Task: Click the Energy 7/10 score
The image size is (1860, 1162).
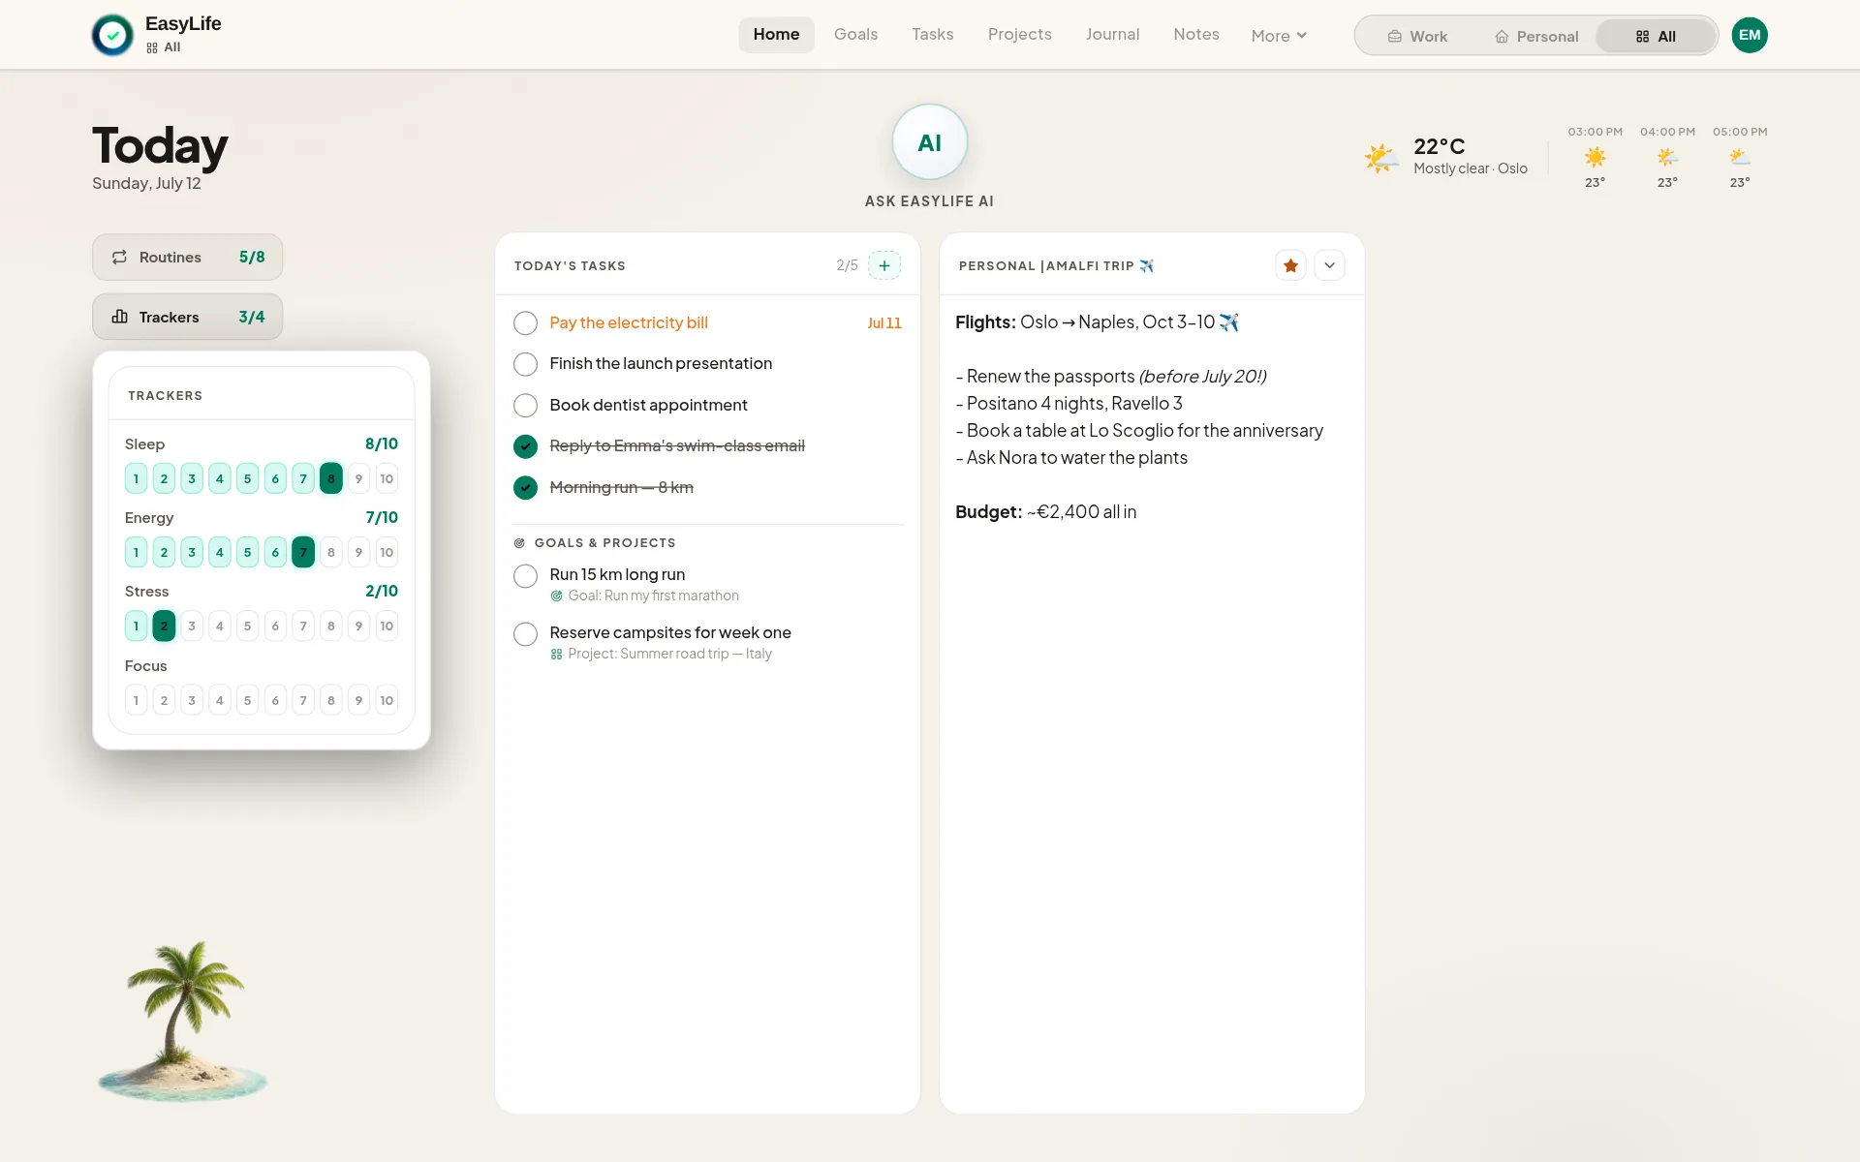Action: (382, 517)
